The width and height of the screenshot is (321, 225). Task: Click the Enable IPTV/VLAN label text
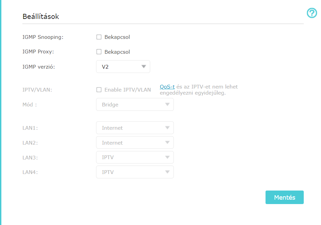[x=128, y=90]
